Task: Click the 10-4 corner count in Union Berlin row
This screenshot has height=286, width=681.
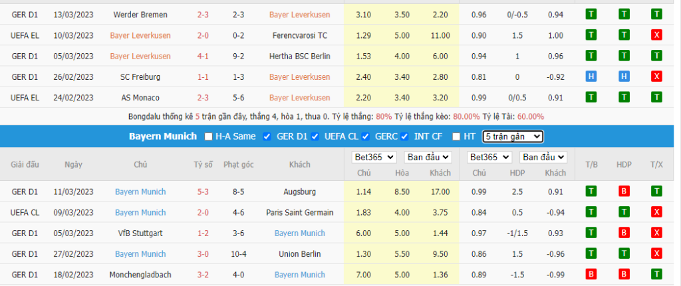Action: tap(239, 254)
